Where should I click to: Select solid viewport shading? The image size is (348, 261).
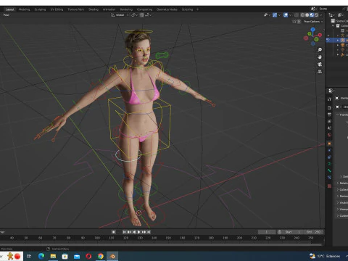tap(307, 15)
